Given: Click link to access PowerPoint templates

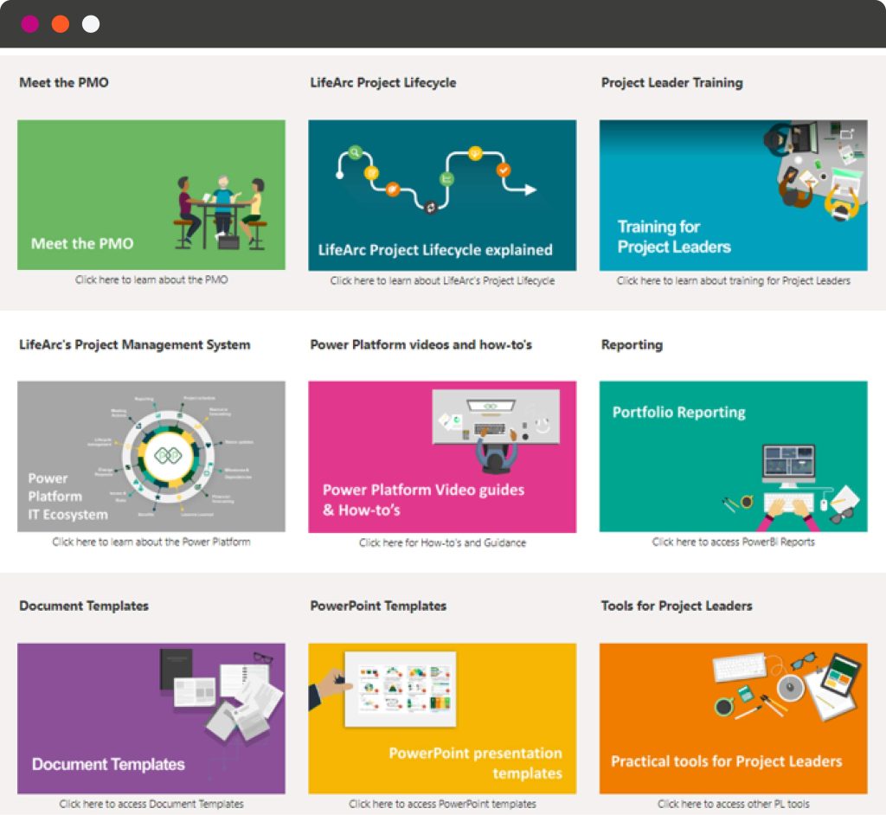Looking at the screenshot, I should [442, 804].
